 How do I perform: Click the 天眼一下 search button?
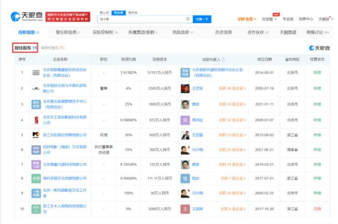[x=202, y=19]
